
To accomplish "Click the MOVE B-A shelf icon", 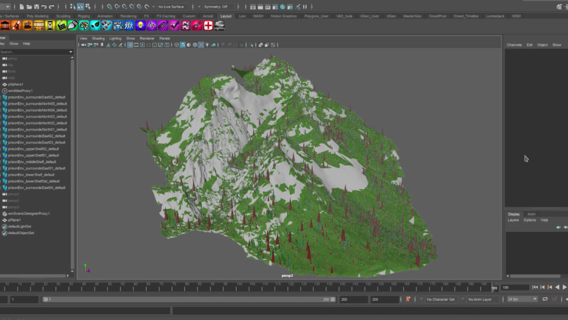I will [x=118, y=25].
